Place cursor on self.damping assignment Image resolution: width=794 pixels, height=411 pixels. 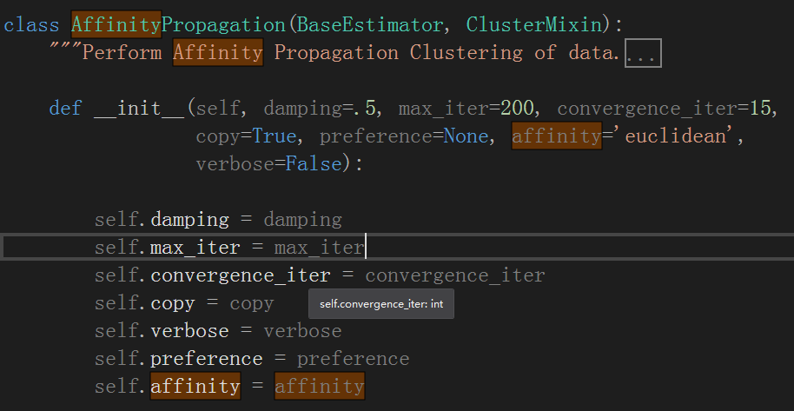point(218,220)
